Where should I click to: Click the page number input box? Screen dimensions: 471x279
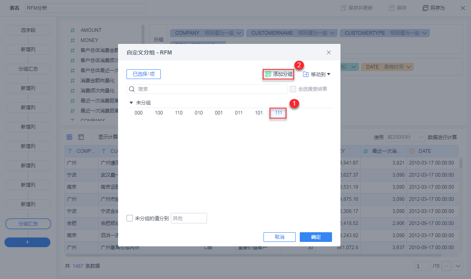pos(422,266)
